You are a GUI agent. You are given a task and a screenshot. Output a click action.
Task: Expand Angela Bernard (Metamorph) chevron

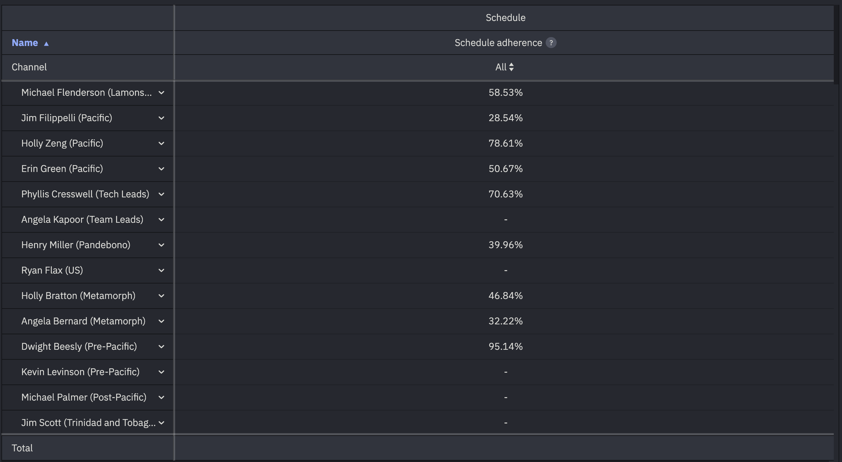coord(161,321)
